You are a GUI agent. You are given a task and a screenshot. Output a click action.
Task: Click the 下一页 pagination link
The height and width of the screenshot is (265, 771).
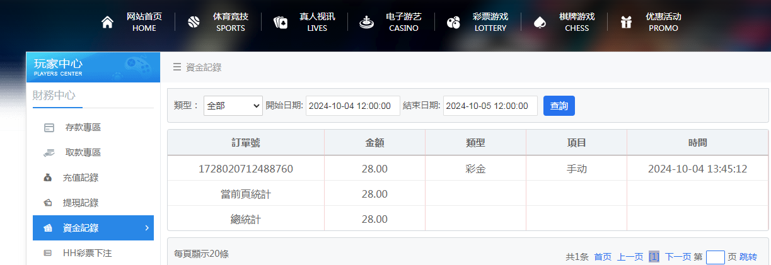(x=678, y=257)
